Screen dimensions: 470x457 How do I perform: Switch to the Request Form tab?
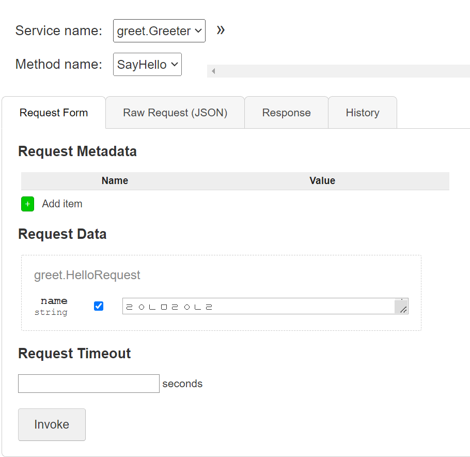(x=54, y=113)
